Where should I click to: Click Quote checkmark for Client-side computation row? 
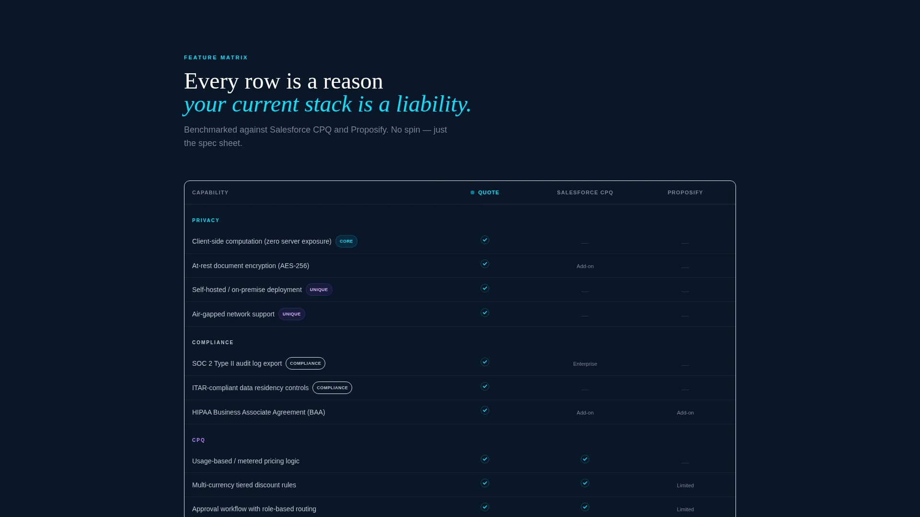(x=485, y=240)
